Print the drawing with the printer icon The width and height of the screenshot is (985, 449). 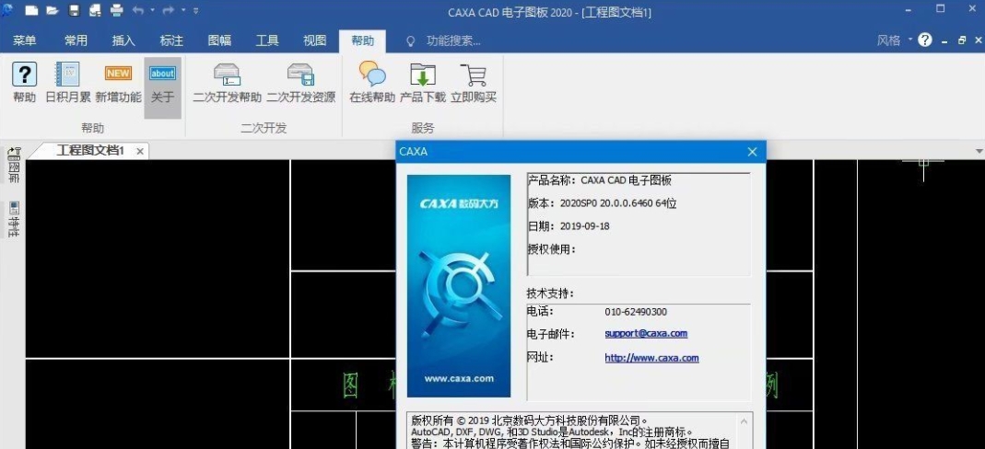point(117,11)
